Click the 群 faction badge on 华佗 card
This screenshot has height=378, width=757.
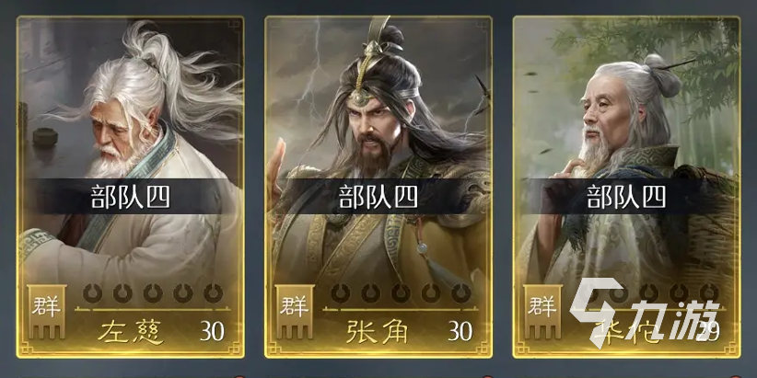[x=542, y=312]
